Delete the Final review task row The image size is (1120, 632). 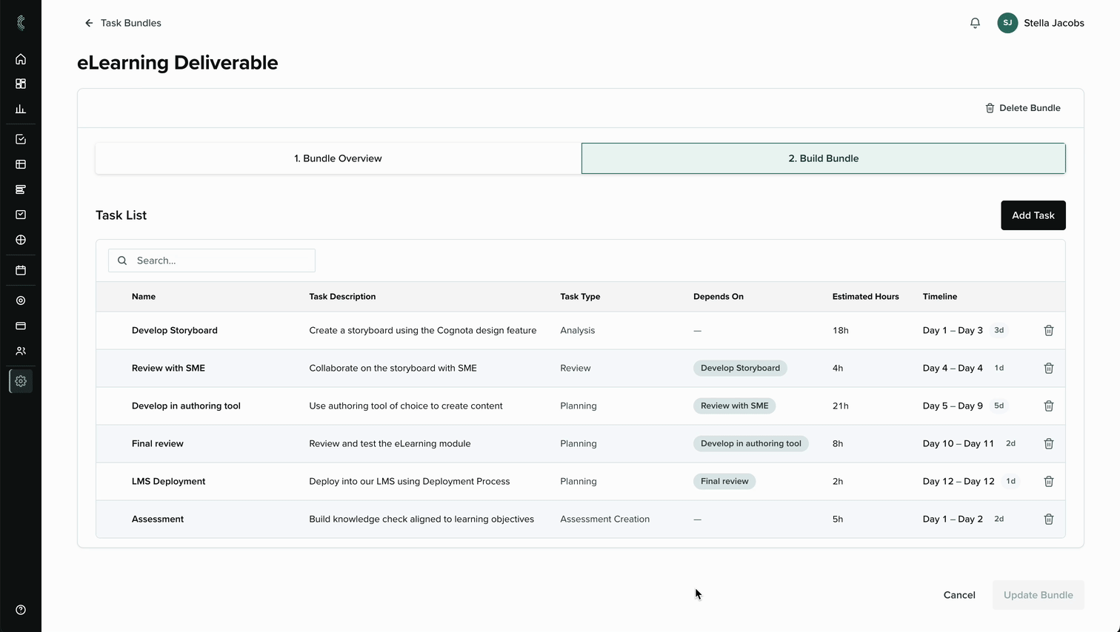point(1049,443)
